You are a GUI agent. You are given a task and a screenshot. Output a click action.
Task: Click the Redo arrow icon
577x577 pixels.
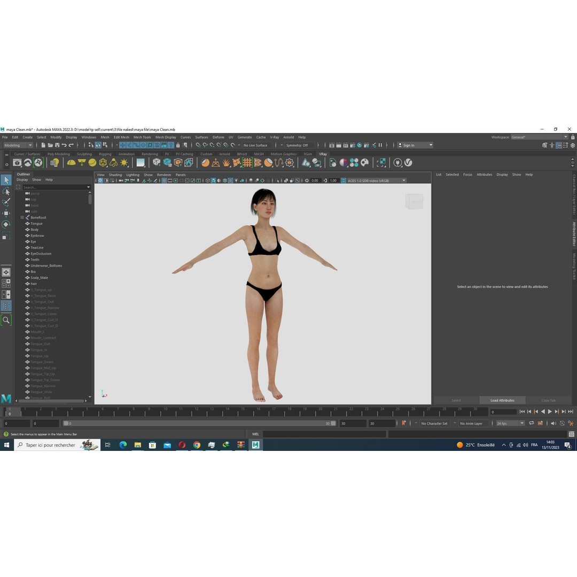(71, 145)
